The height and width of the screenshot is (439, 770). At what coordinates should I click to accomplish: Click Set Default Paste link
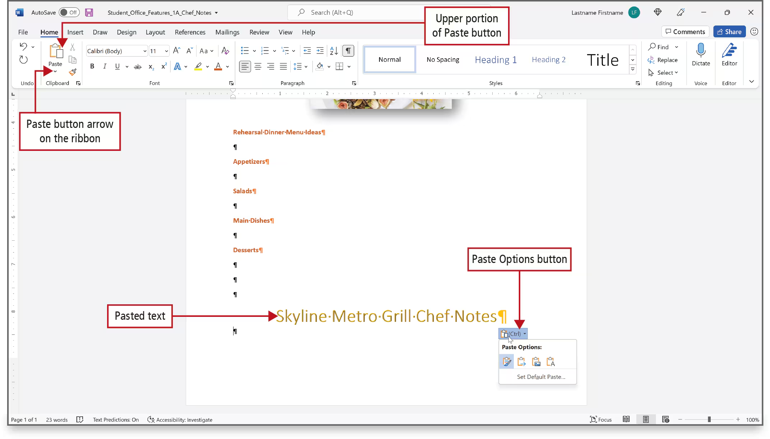point(541,377)
